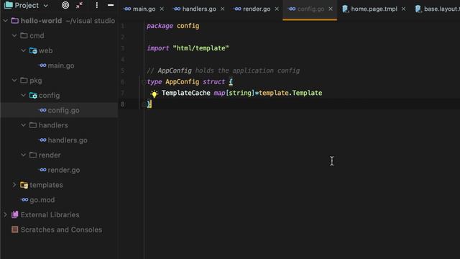
Task: Click the External Libraries icon
Action: [15, 214]
